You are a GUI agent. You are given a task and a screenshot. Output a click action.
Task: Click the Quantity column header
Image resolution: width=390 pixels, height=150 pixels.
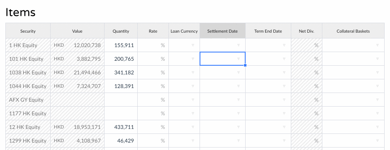(121, 31)
